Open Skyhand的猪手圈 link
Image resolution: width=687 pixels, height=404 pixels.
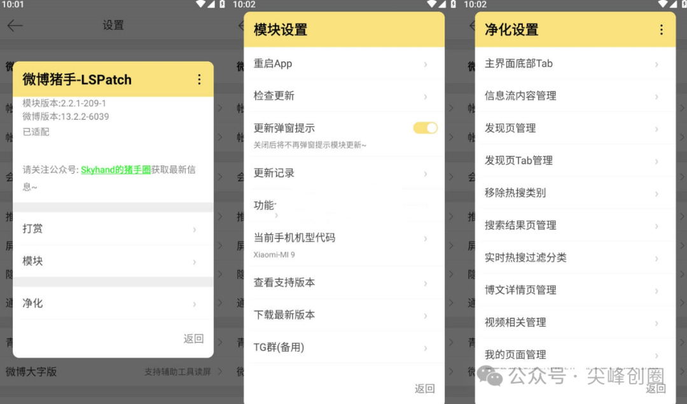click(x=116, y=170)
